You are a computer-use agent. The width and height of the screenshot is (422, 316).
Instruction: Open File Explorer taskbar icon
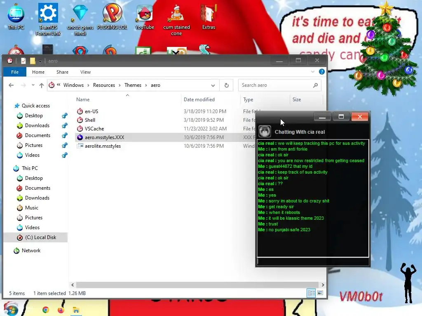tap(76, 310)
